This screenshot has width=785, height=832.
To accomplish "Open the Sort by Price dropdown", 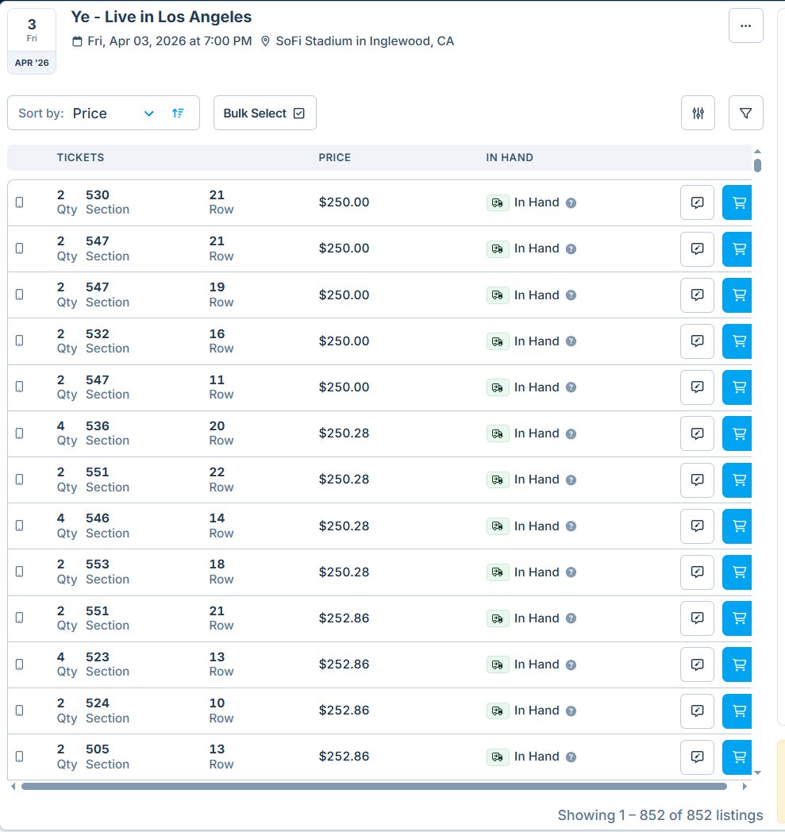I will (103, 113).
